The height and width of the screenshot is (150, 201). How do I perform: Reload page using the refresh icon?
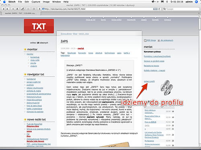click(159, 9)
